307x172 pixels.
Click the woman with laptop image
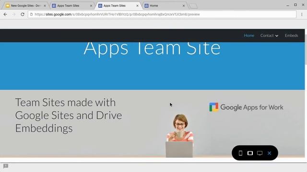(179, 136)
